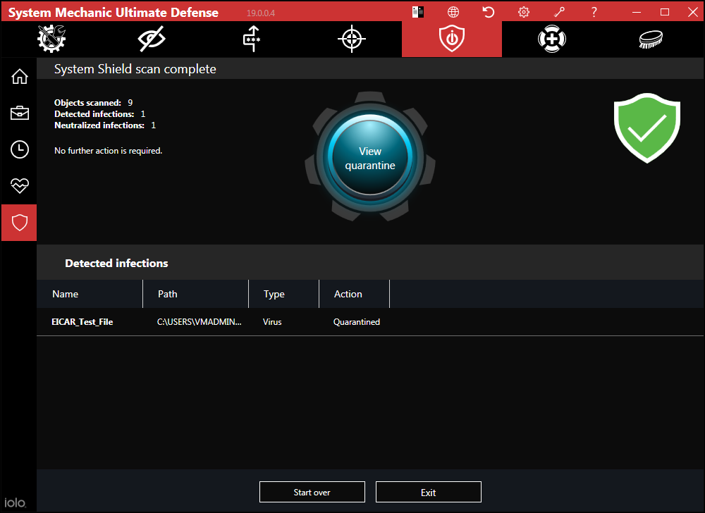Click the green shield checkmark status icon
The width and height of the screenshot is (705, 513).
point(647,128)
